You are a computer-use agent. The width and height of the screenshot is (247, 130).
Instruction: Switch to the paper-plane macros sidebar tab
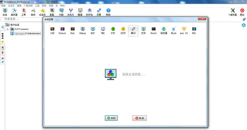pyautogui.click(x=3, y=60)
